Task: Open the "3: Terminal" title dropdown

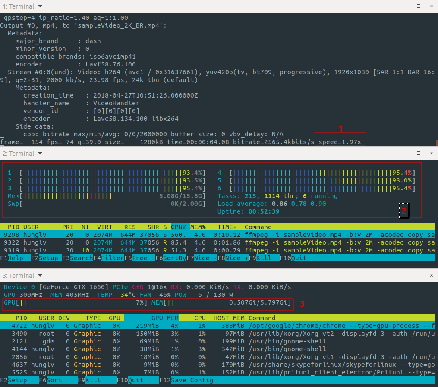Action: tap(40, 275)
